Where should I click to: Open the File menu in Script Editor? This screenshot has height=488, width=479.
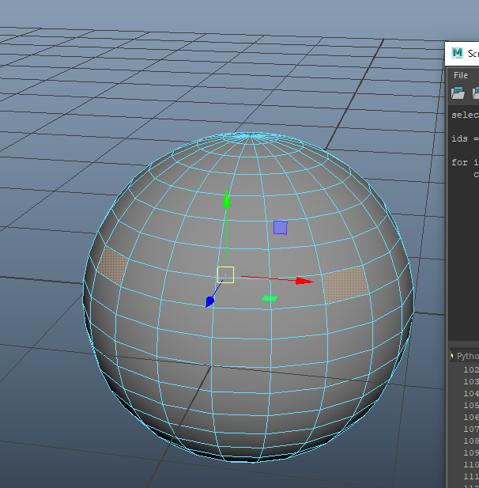click(x=460, y=75)
